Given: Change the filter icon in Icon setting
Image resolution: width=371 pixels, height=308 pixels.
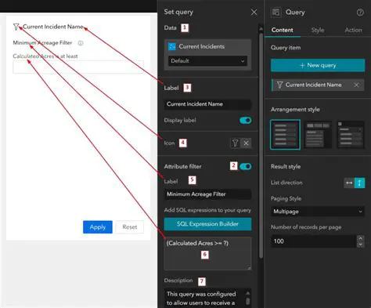Looking at the screenshot, I should (235, 143).
